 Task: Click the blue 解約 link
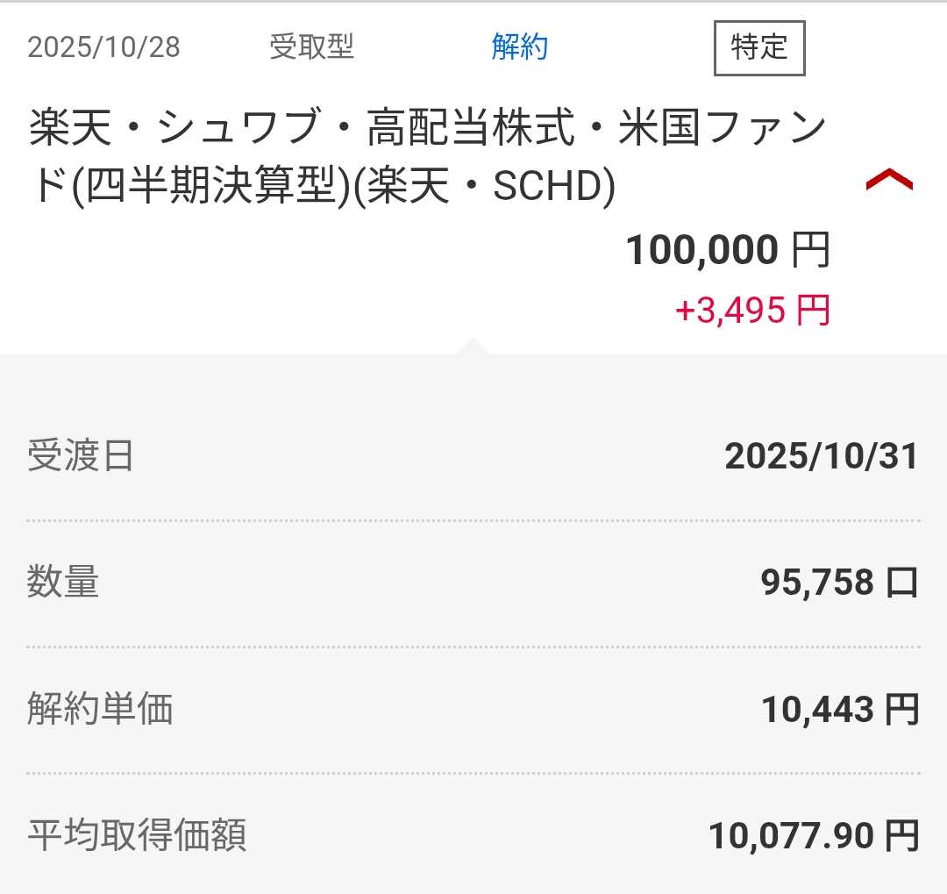(519, 47)
